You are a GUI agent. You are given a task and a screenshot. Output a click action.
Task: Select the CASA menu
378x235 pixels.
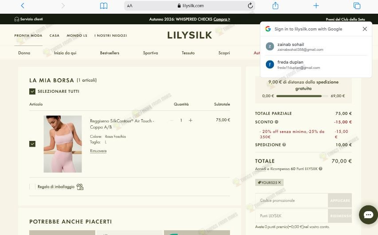[55, 36]
